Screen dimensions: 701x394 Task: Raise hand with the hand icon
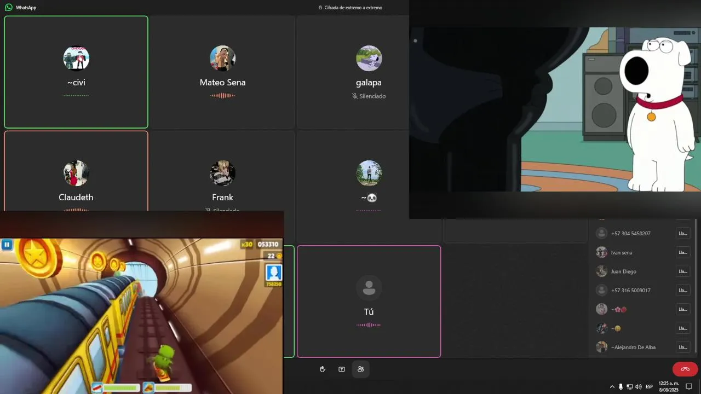(x=323, y=369)
